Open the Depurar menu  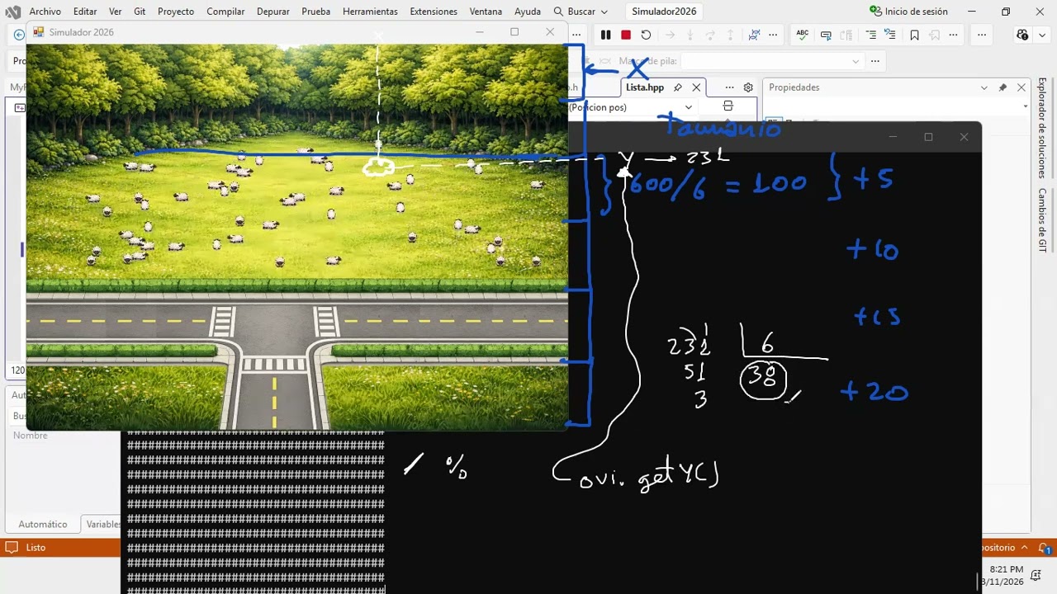pyautogui.click(x=273, y=12)
